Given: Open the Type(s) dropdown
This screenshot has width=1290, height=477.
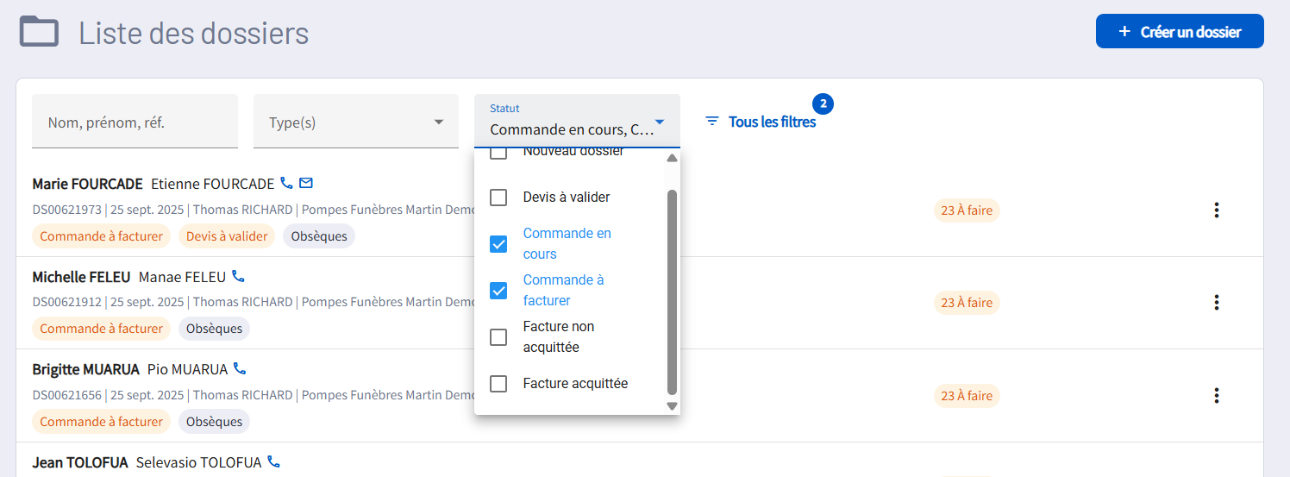Looking at the screenshot, I should [x=355, y=122].
